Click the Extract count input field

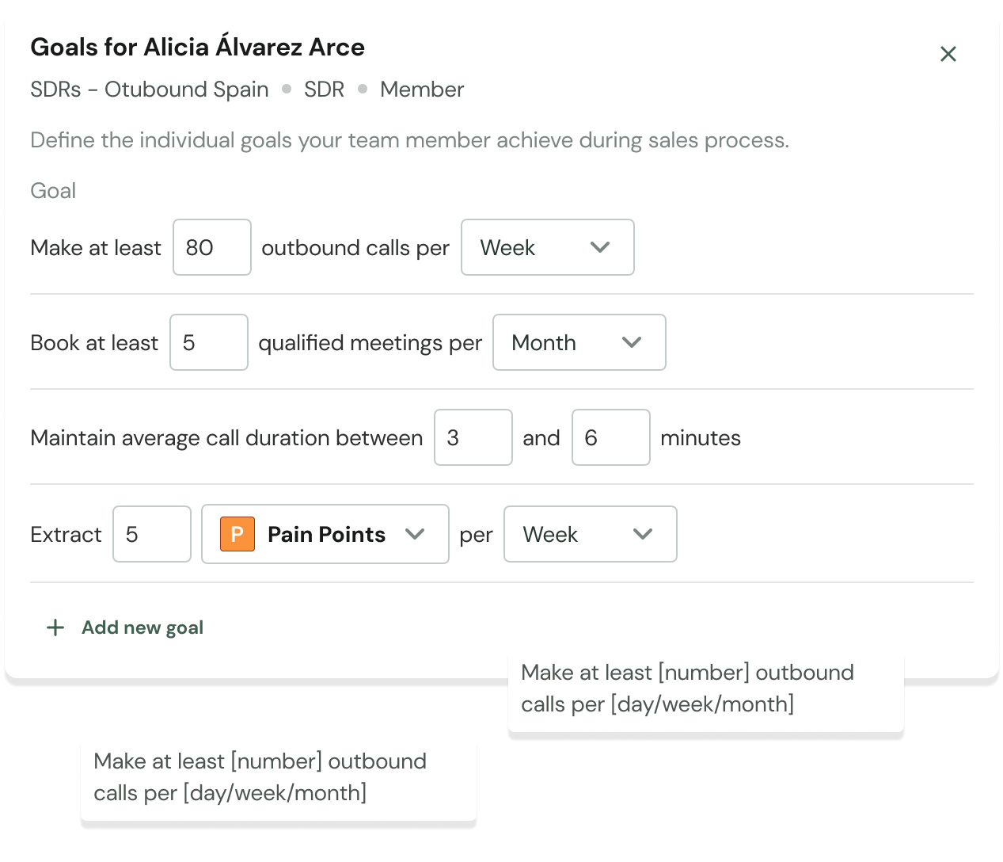(x=151, y=534)
